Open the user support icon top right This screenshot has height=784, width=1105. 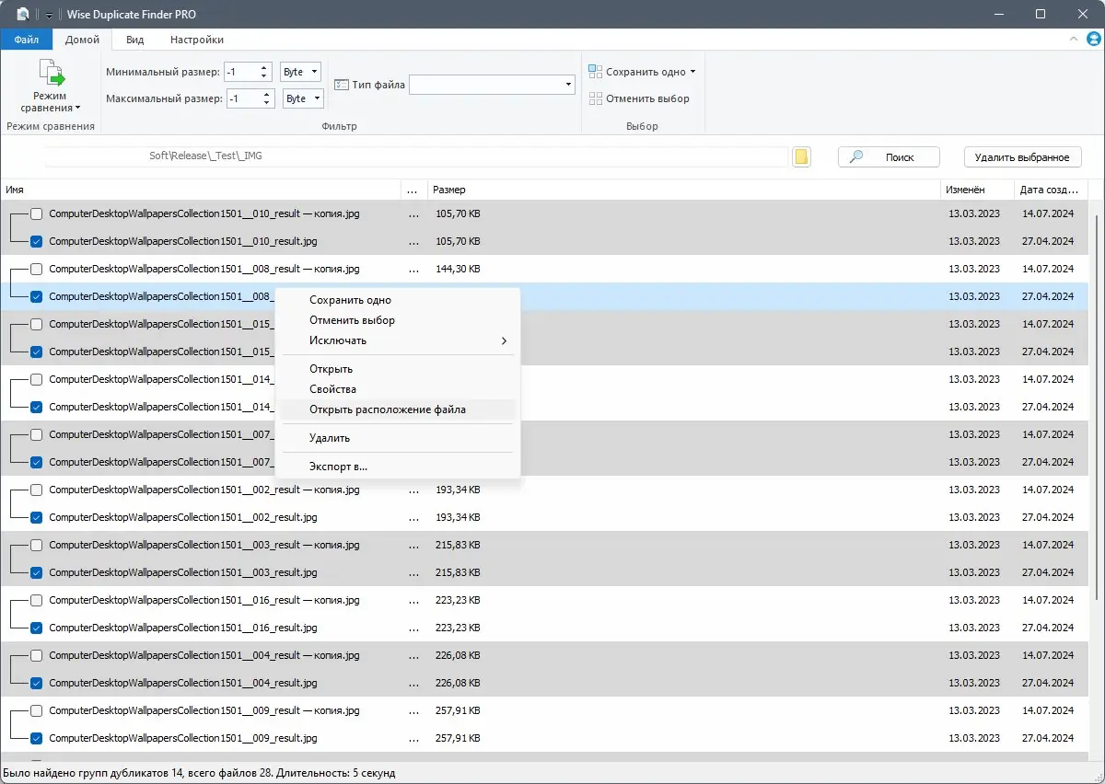point(1093,40)
